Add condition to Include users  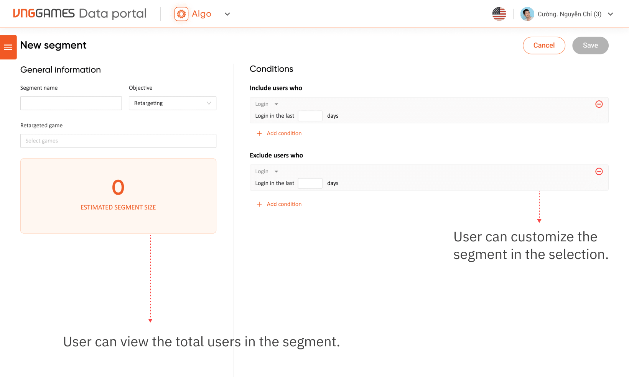(x=284, y=133)
